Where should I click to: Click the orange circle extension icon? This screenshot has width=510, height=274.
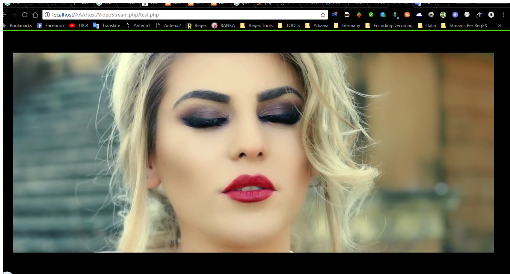[407, 15]
